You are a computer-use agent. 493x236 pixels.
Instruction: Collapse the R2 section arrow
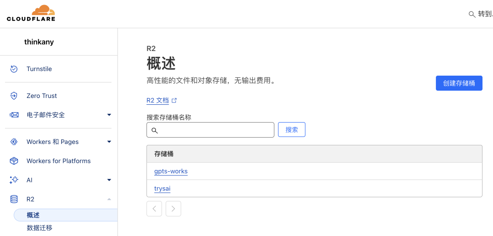coord(109,199)
